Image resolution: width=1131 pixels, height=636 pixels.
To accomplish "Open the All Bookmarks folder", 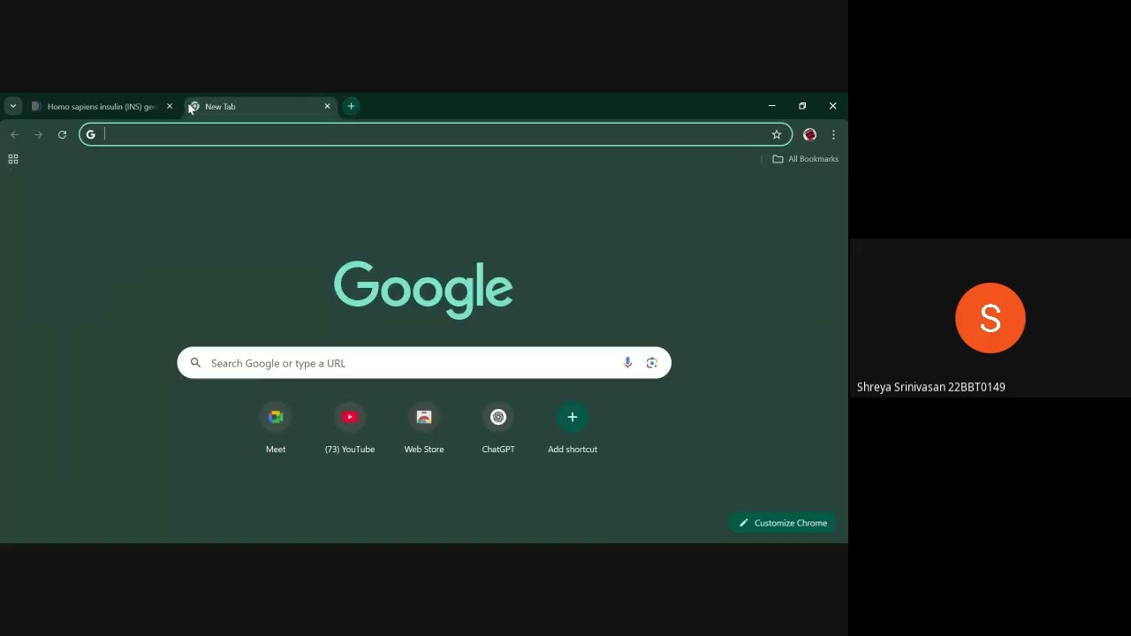I will [x=805, y=159].
